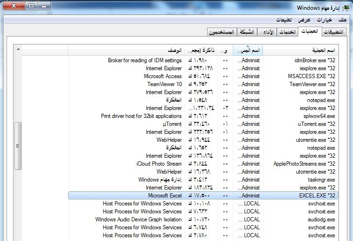
Task: Open the ملف menu
Action: [342, 20]
